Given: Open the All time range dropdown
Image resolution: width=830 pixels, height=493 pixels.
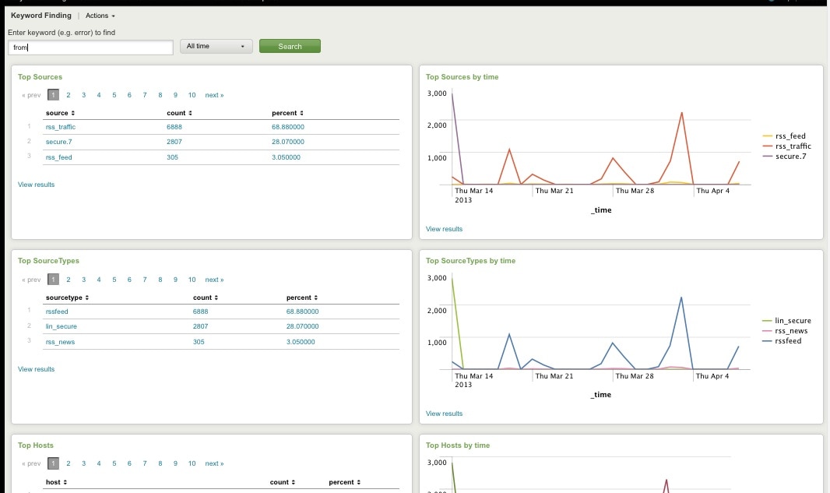Looking at the screenshot, I should pos(216,47).
